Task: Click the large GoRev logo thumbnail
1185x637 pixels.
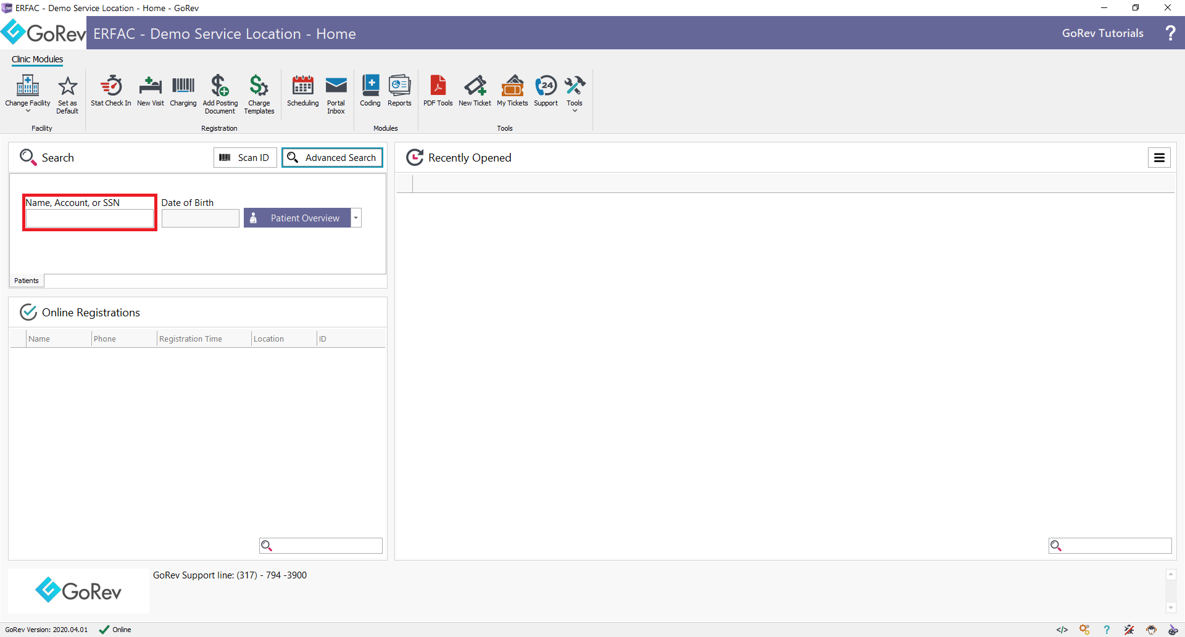Action: click(x=78, y=591)
